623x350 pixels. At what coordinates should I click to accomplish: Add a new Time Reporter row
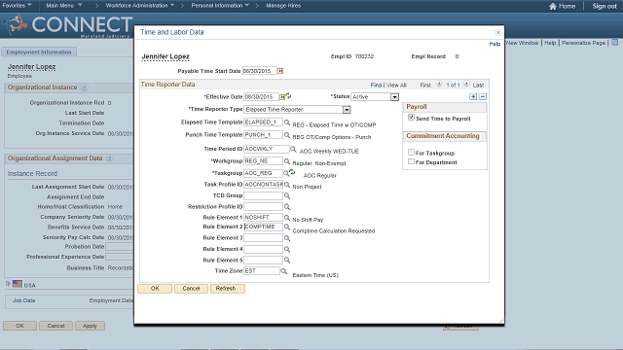click(473, 97)
